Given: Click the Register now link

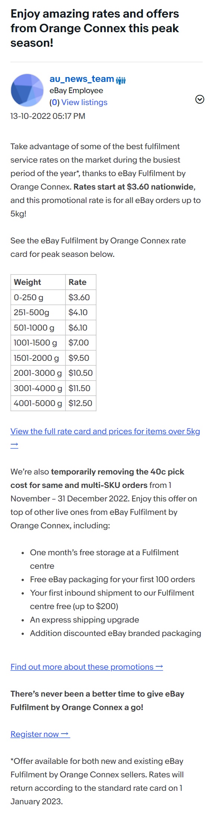Looking at the screenshot, I should click(x=40, y=734).
